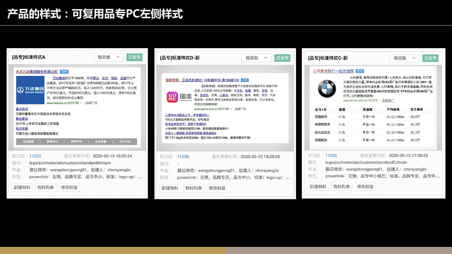Click the 官网 badge beside the 国美官网 headline
The height and width of the screenshot is (254, 452).
[x=245, y=80]
